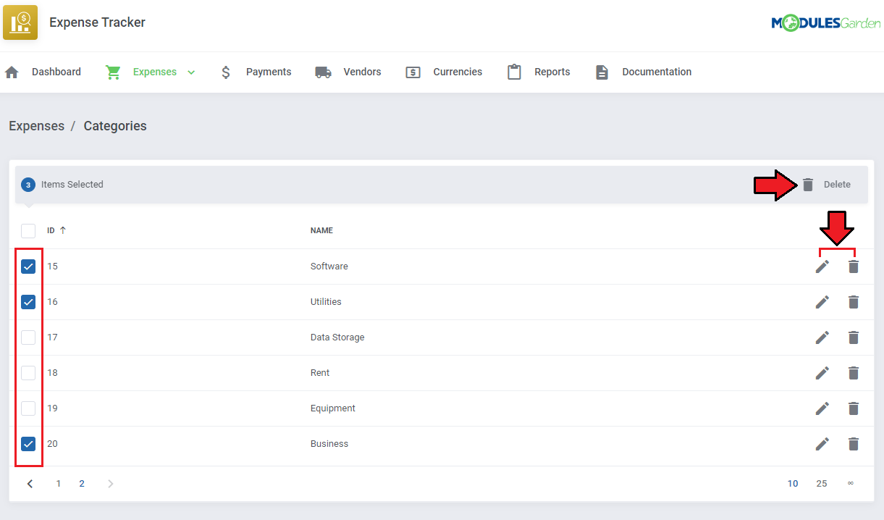
Task: Expand the Expenses menu chevron
Action: pos(191,72)
